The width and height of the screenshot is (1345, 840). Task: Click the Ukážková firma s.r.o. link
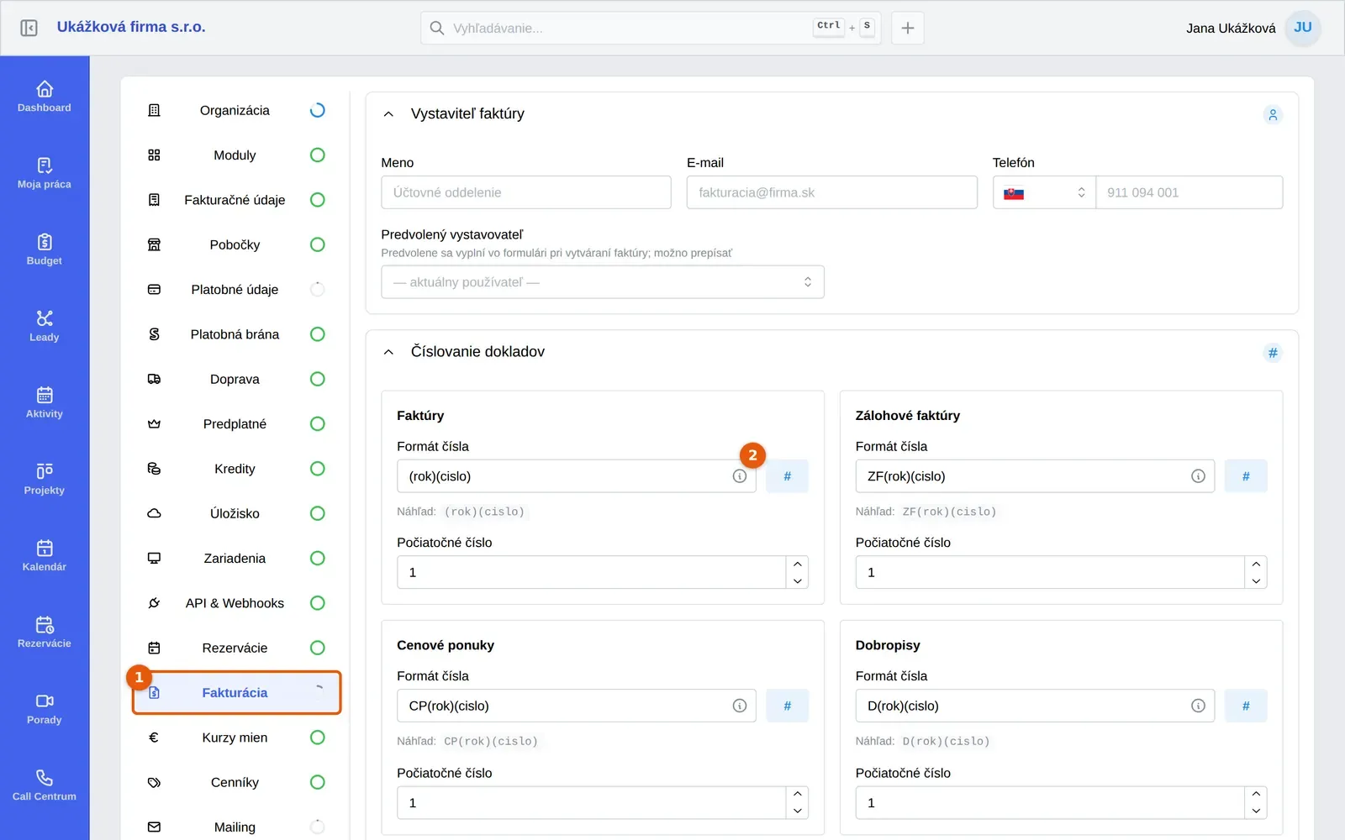click(131, 27)
